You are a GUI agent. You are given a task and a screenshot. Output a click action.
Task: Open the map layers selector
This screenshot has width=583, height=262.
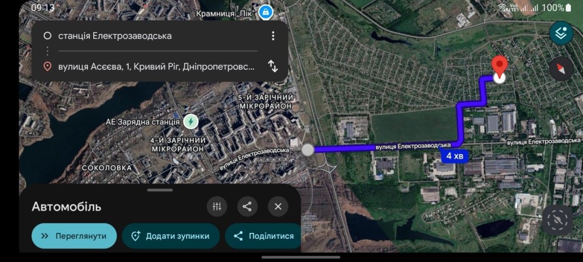(x=561, y=33)
